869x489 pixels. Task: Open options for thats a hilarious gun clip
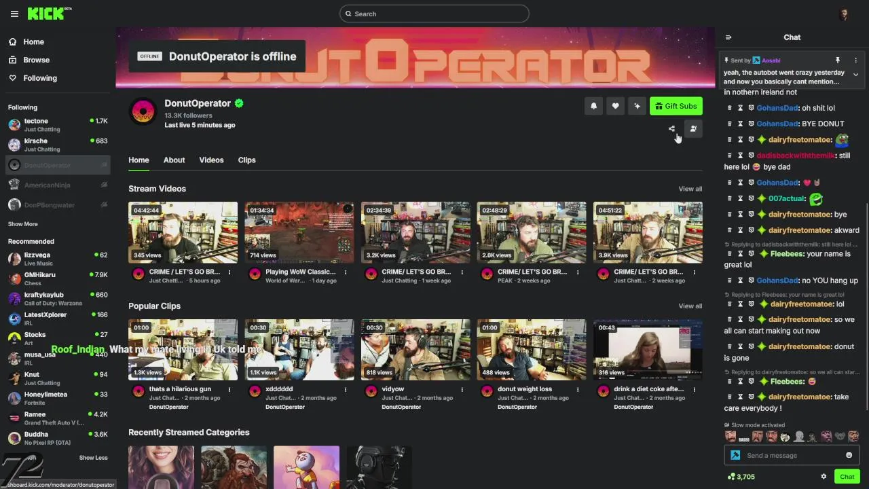tap(229, 390)
